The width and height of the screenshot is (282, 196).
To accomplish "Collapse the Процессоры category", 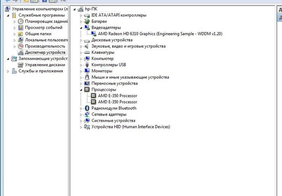I will tap(81, 90).
